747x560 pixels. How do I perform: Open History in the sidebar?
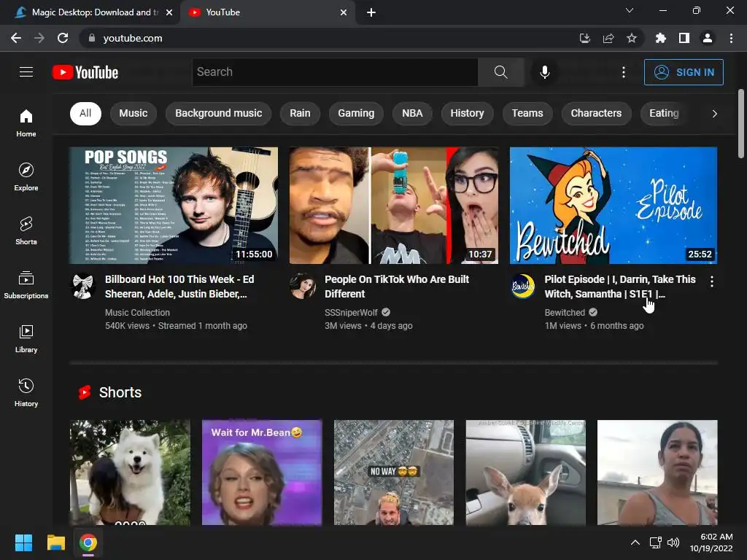(x=26, y=393)
